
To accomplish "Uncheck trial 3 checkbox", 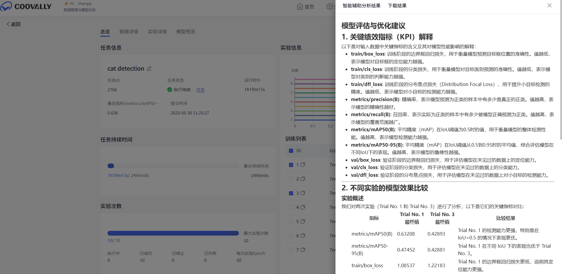I will tap(291, 193).
